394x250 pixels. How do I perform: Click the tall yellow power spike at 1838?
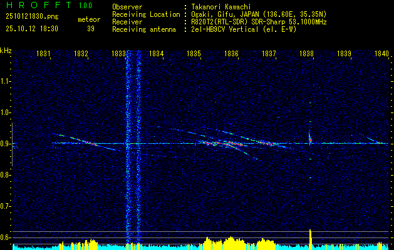click(310, 239)
